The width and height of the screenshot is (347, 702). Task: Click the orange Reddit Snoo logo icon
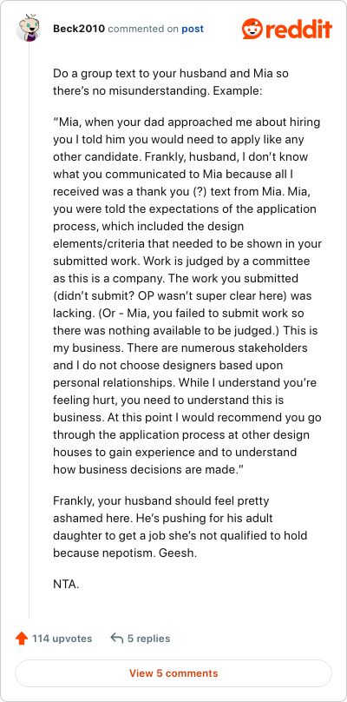click(253, 29)
